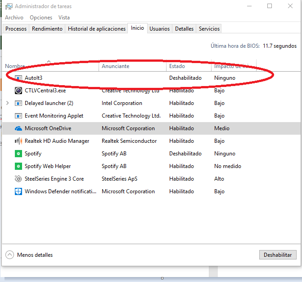Click Bajo impact on Windows Defender row
302x282 pixels.
click(219, 191)
